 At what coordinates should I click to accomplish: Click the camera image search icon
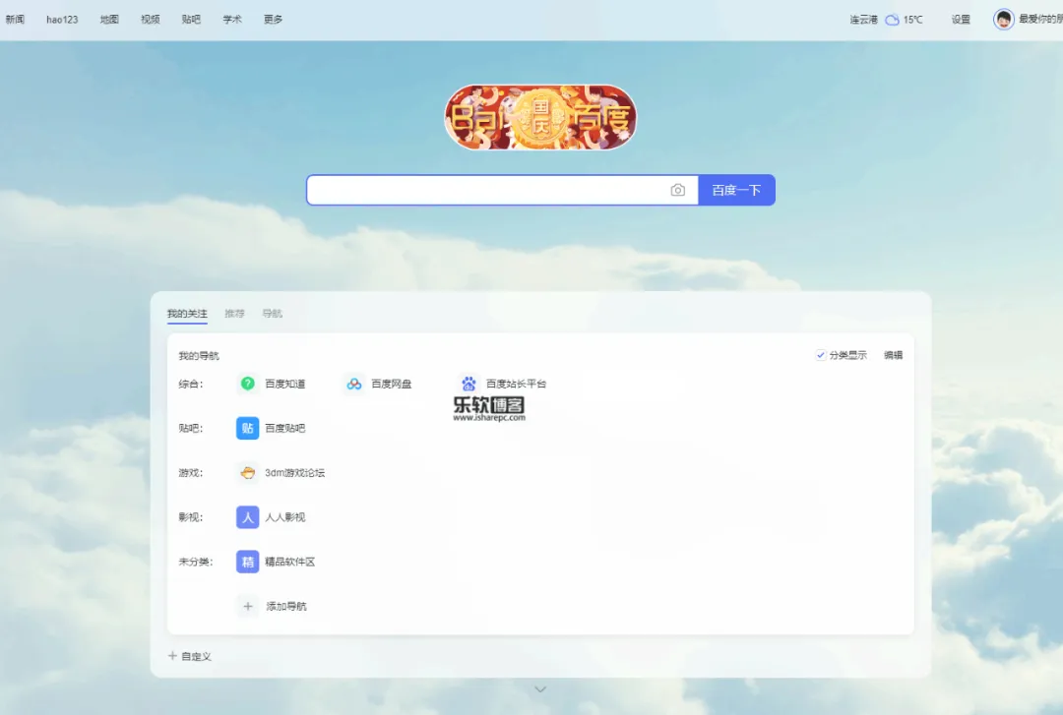pyautogui.click(x=677, y=191)
